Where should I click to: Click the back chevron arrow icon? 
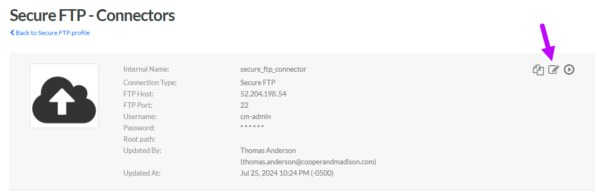pos(12,32)
